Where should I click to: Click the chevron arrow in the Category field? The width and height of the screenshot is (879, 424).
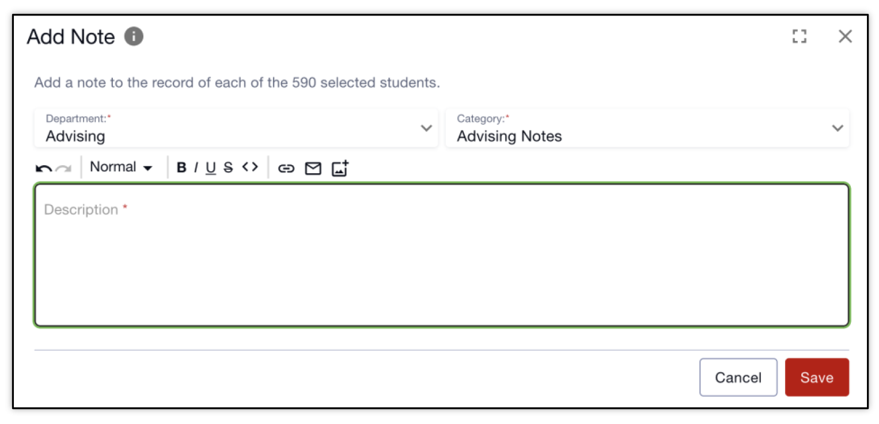pos(838,128)
